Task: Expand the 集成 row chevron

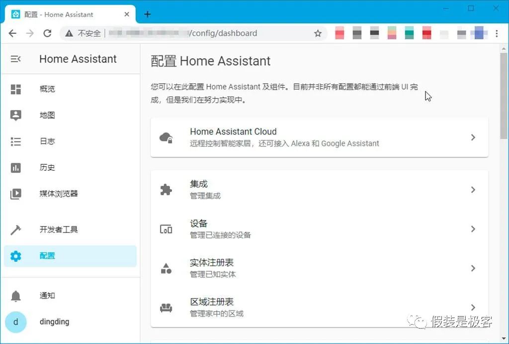Action: (x=473, y=190)
